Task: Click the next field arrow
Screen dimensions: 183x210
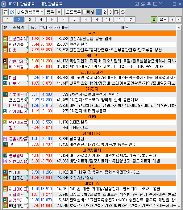Action: pos(178,19)
